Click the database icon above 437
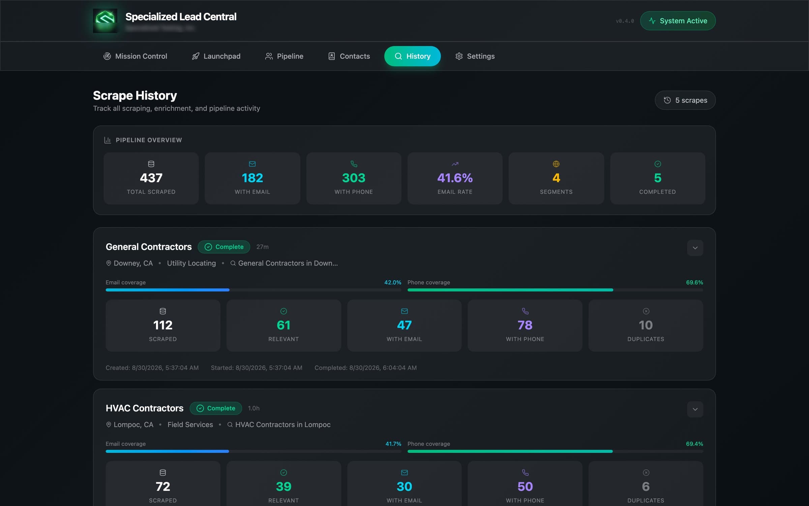The width and height of the screenshot is (809, 506). pyautogui.click(x=151, y=164)
